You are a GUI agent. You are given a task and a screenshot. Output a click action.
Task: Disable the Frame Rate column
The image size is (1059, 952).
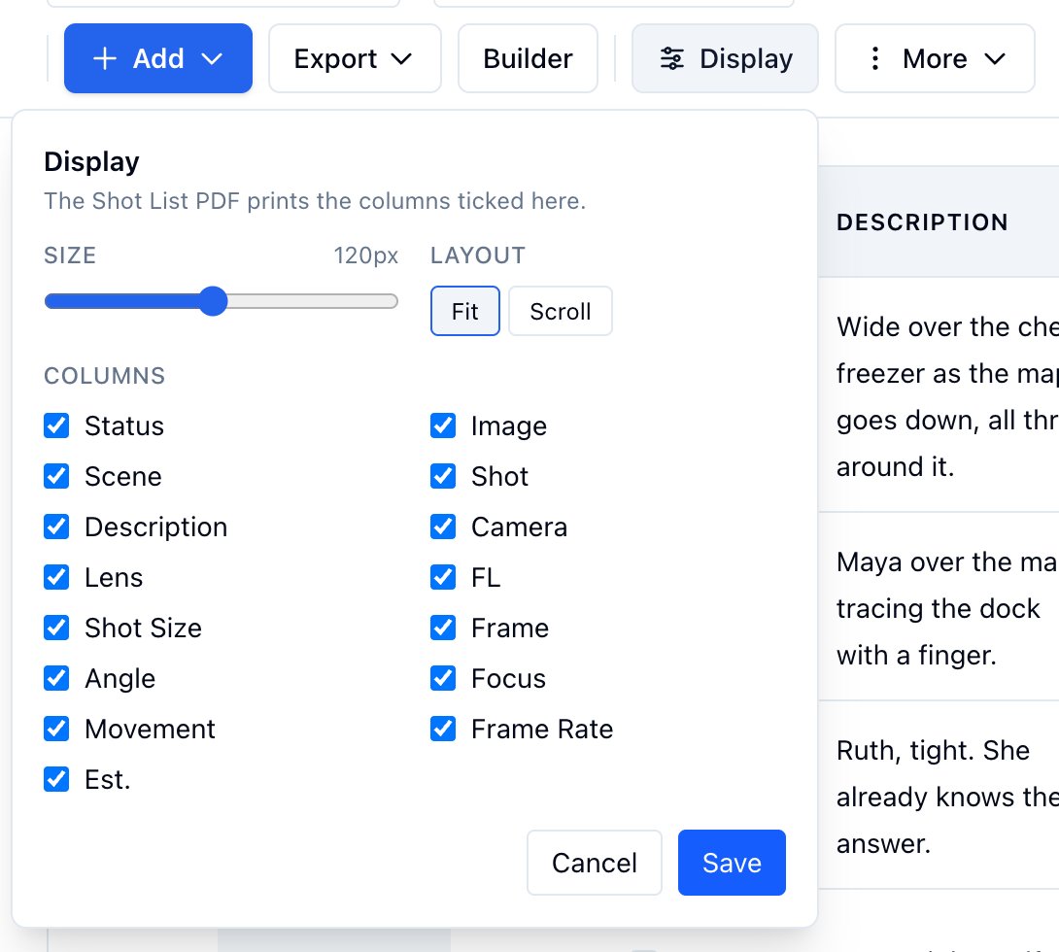443,730
